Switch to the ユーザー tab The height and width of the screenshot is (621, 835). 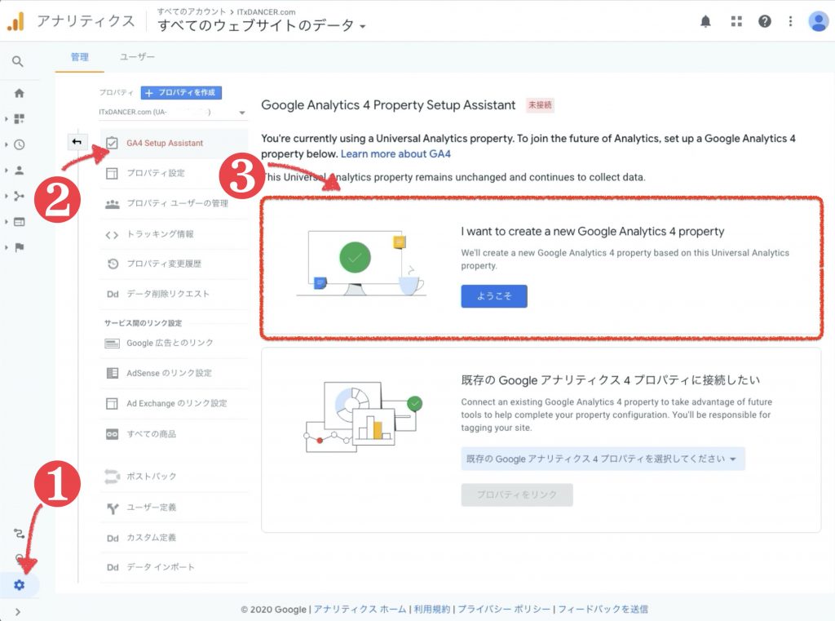click(x=137, y=57)
